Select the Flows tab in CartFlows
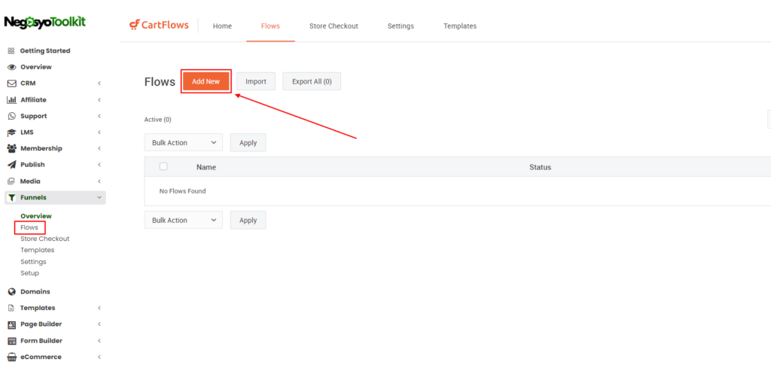This screenshot has height=365, width=771. (x=270, y=26)
